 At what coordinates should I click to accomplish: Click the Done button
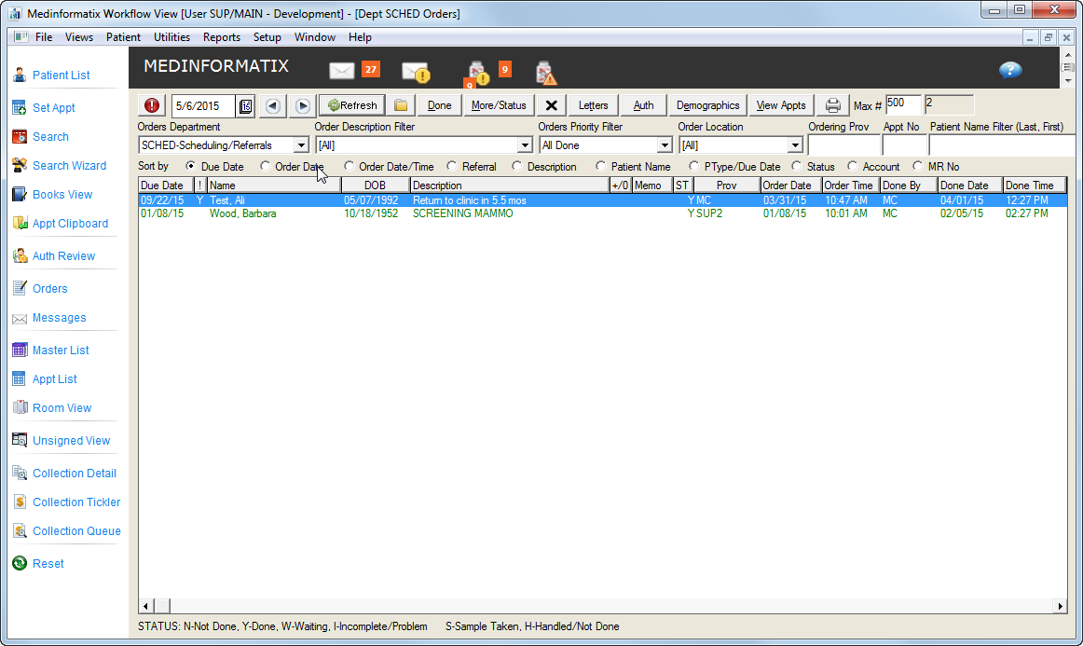pos(439,105)
